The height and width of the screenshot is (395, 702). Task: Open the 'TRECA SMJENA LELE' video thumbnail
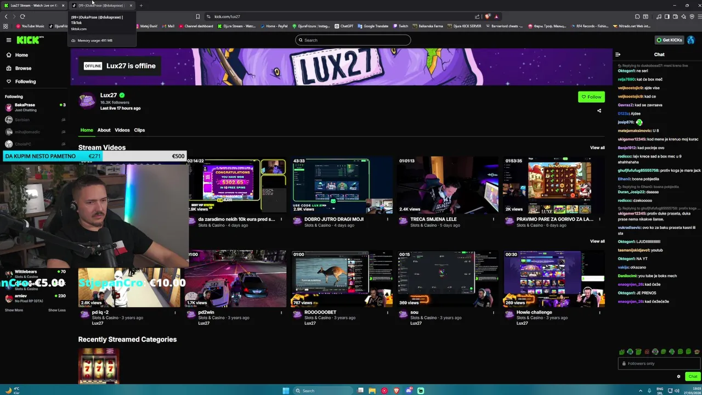point(449,185)
